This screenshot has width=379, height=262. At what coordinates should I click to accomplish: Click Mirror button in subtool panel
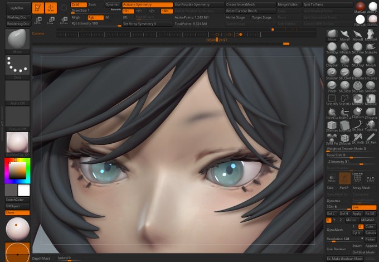pyautogui.click(x=351, y=220)
